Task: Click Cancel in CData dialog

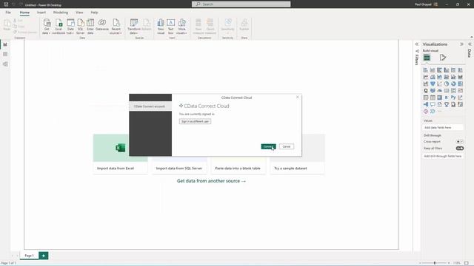Action: point(287,146)
